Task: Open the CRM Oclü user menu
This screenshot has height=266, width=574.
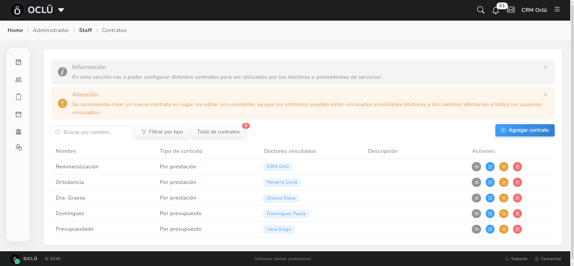Action: point(534,10)
